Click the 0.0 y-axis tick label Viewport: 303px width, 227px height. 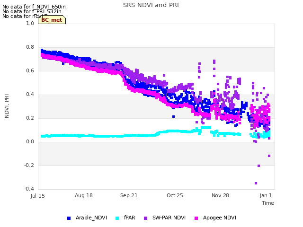coord(30,142)
